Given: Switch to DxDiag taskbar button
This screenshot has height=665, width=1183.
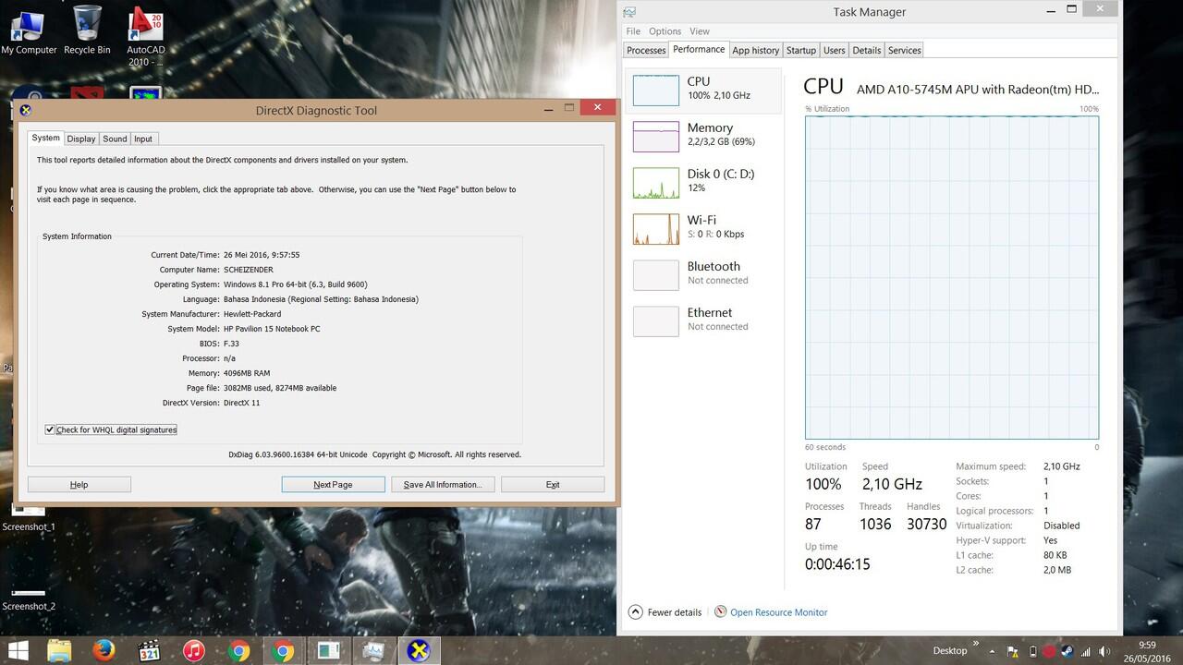Looking at the screenshot, I should 419,650.
